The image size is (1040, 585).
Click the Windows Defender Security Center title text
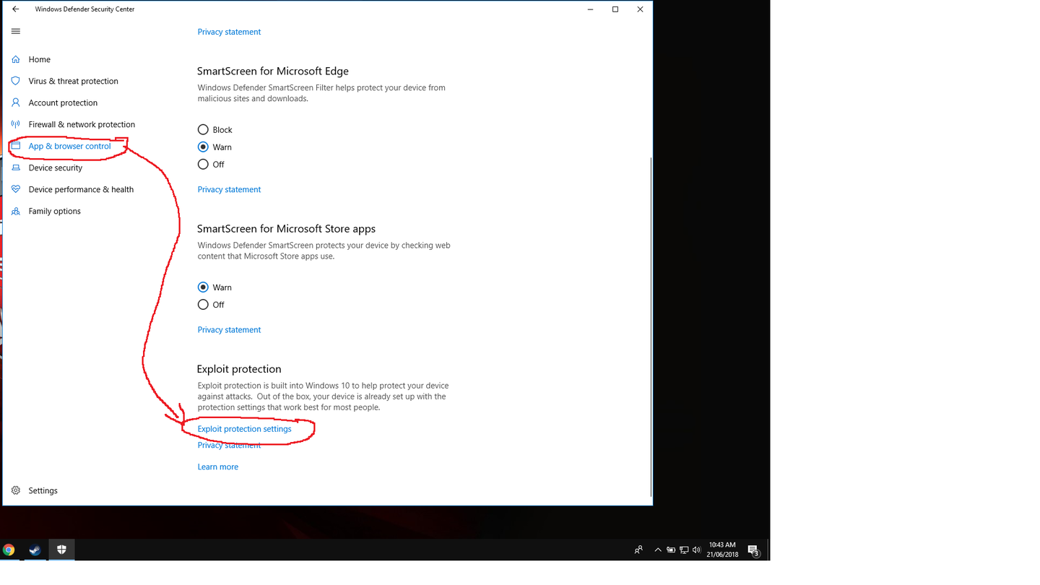84,9
